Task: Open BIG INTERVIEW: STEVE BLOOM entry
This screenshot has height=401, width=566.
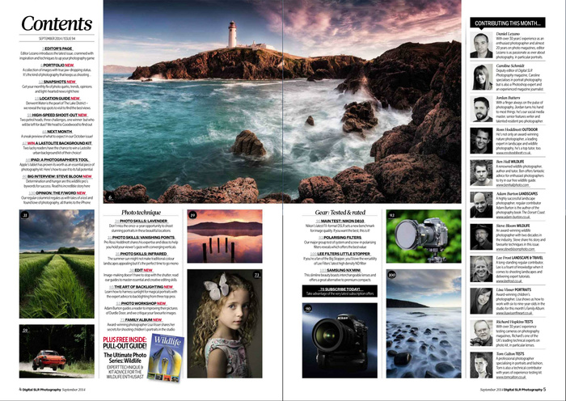Action: [x=57, y=176]
